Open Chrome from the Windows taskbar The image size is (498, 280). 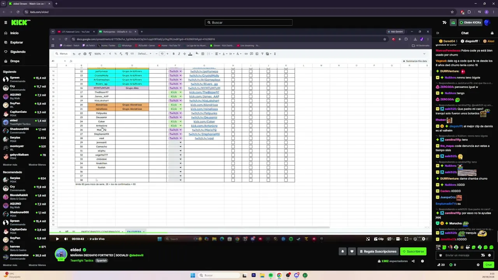[x=279, y=275]
